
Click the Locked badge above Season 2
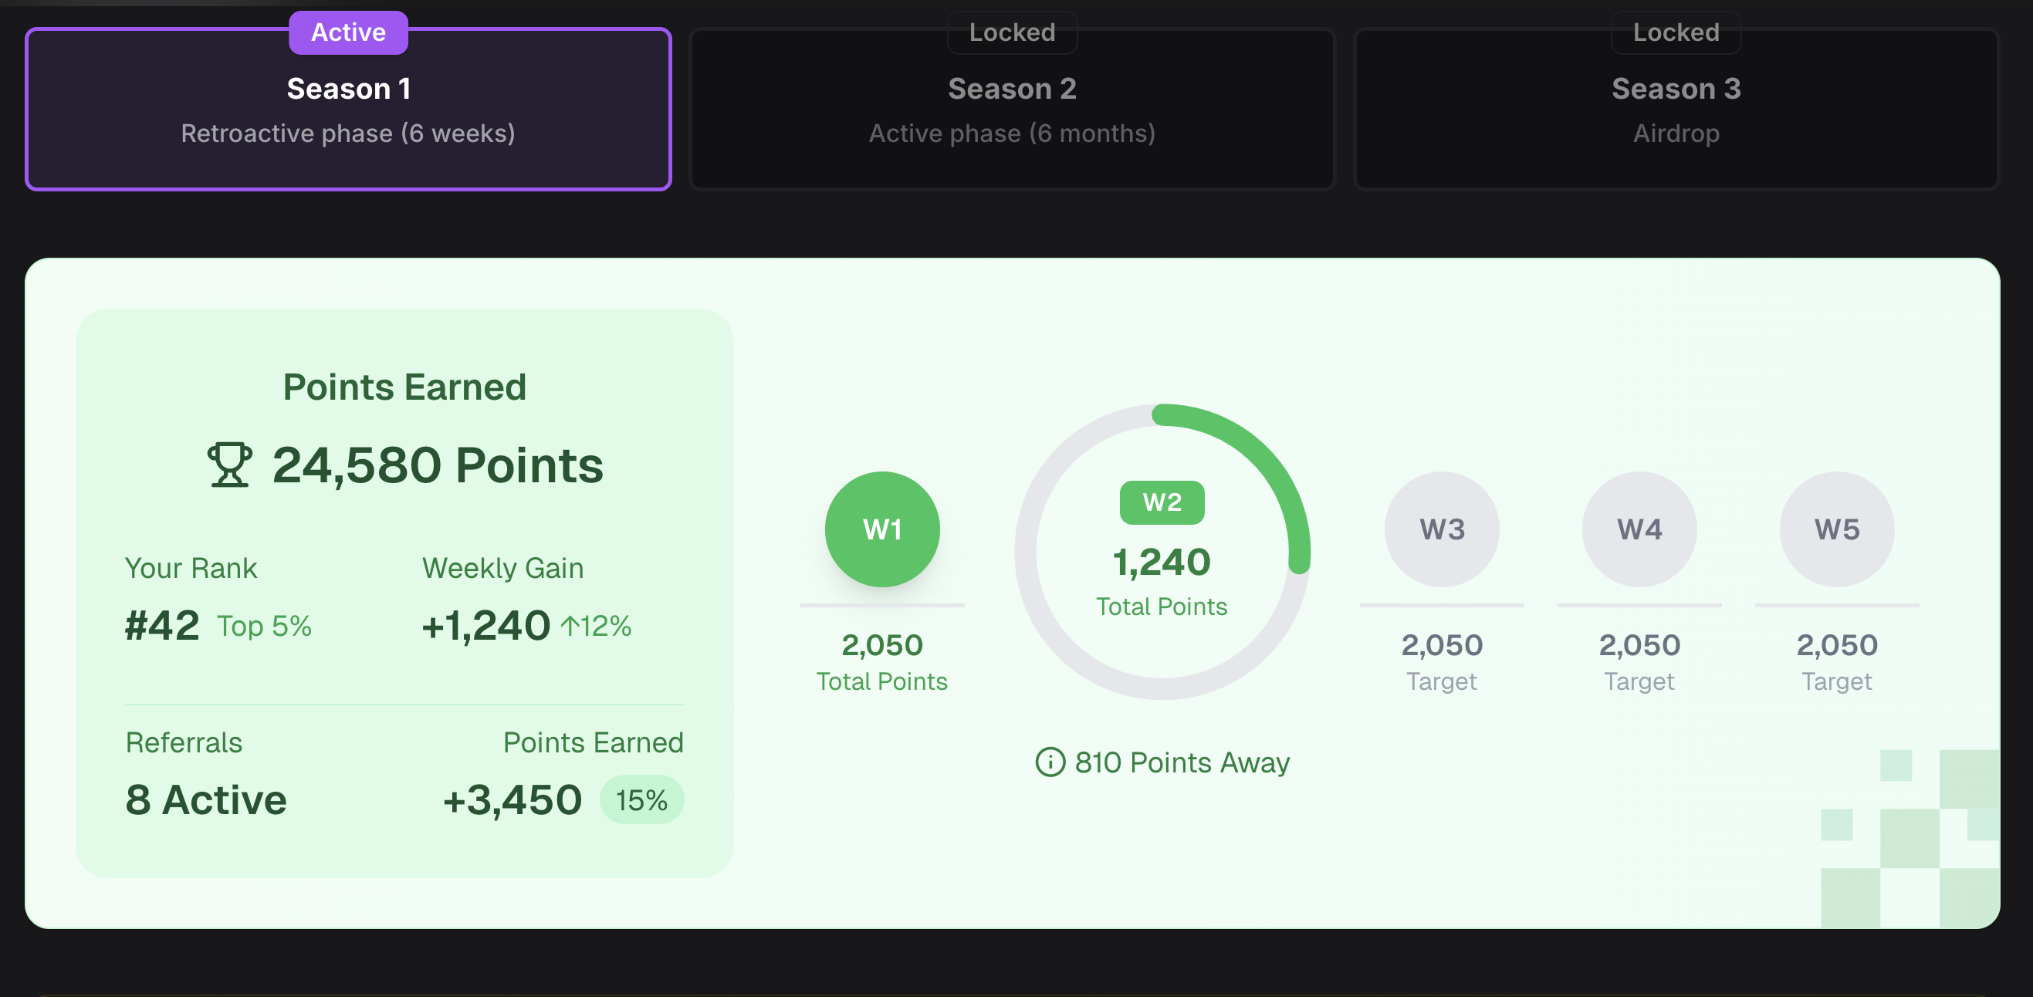[1012, 32]
